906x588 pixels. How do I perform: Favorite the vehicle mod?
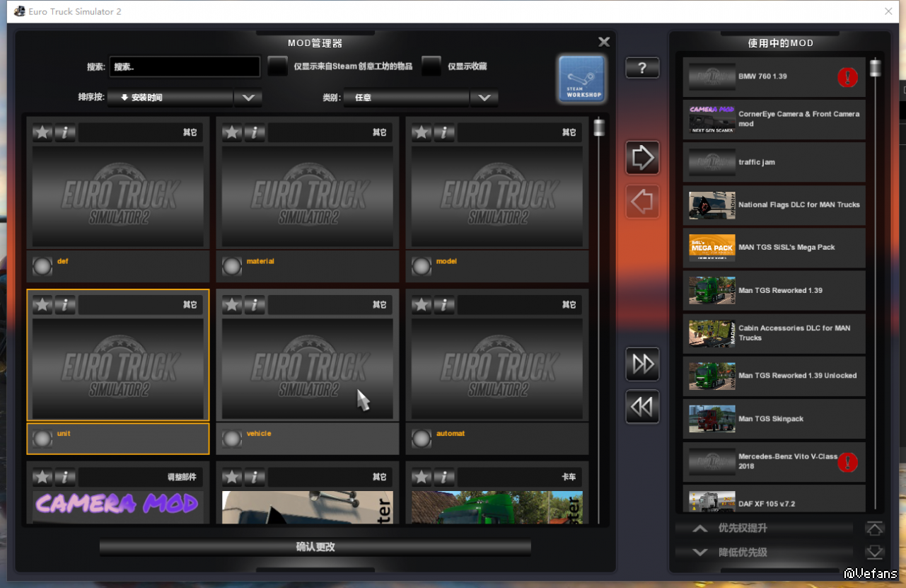tap(232, 305)
